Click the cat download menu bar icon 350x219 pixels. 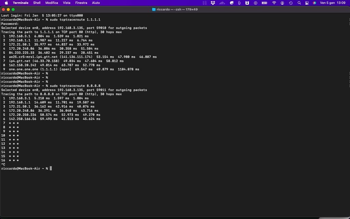coord(247,3)
